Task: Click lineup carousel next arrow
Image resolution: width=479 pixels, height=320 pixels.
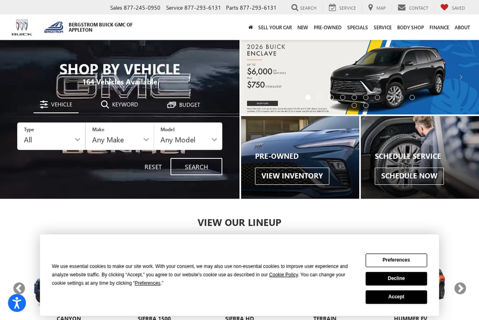Action: pos(460,288)
